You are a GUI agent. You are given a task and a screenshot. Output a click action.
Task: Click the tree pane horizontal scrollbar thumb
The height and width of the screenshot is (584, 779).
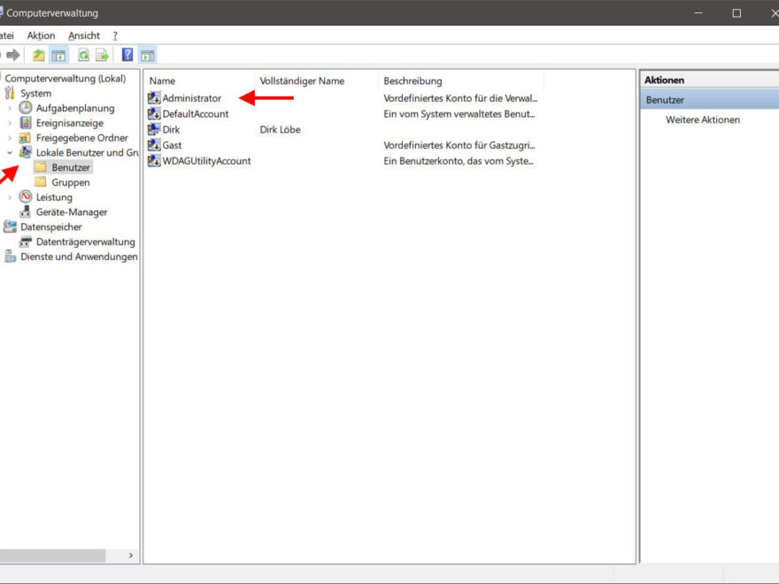(52, 555)
